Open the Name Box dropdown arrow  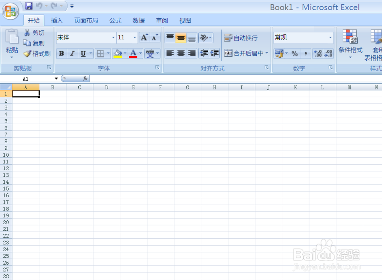click(56, 78)
